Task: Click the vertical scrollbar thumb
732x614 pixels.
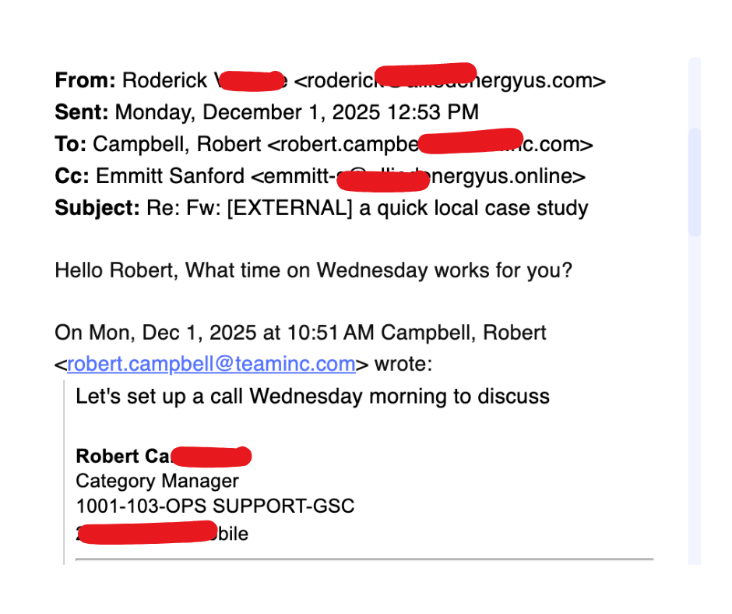Action: [695, 181]
